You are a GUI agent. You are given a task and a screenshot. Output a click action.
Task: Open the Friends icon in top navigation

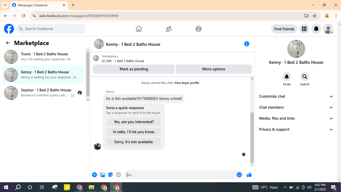pyautogui.click(x=169, y=29)
